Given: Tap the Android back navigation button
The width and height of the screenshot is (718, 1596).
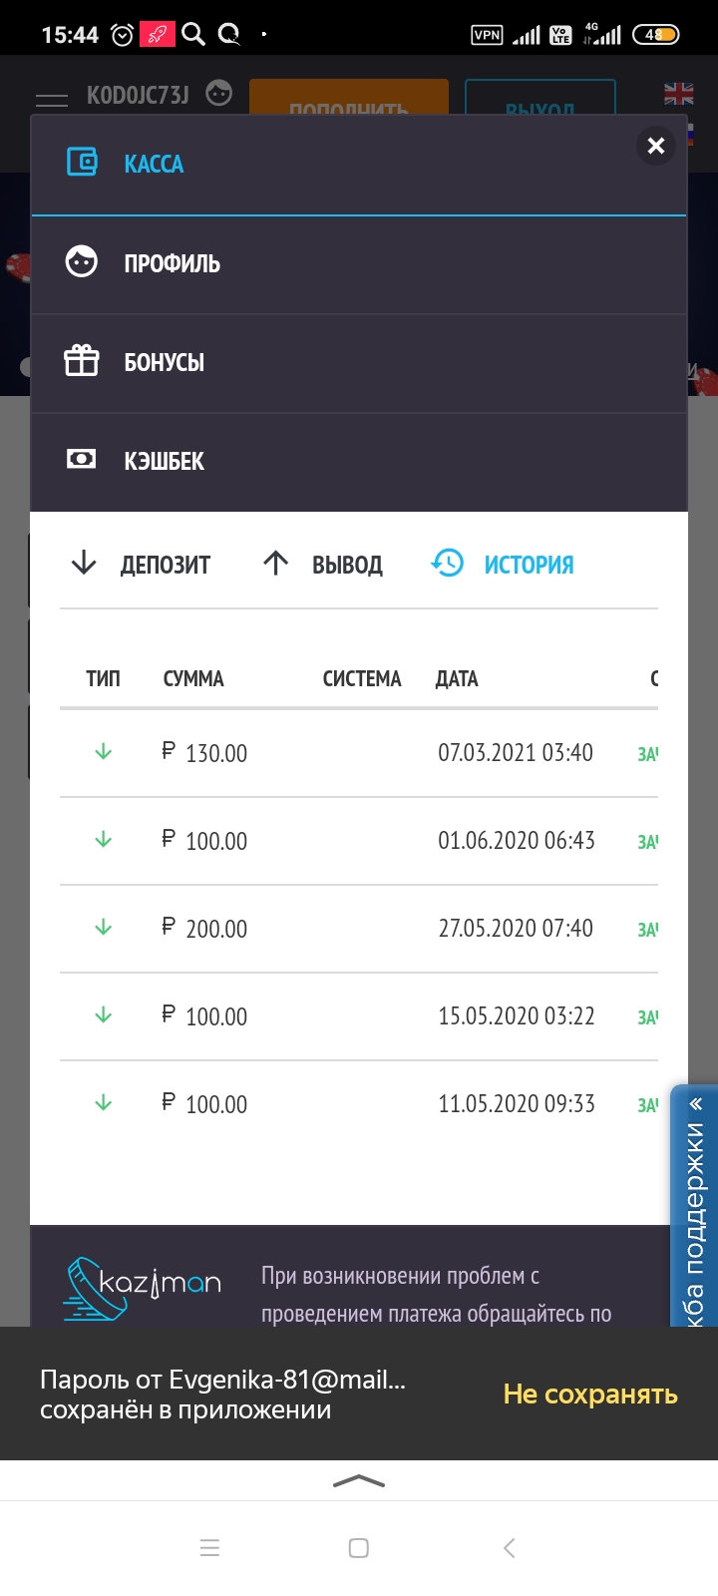Looking at the screenshot, I should (509, 1548).
